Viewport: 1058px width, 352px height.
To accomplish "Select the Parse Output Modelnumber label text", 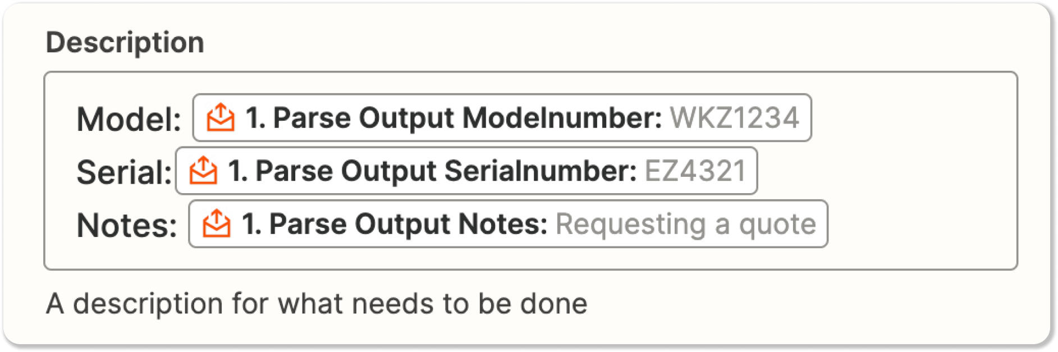I will [454, 118].
